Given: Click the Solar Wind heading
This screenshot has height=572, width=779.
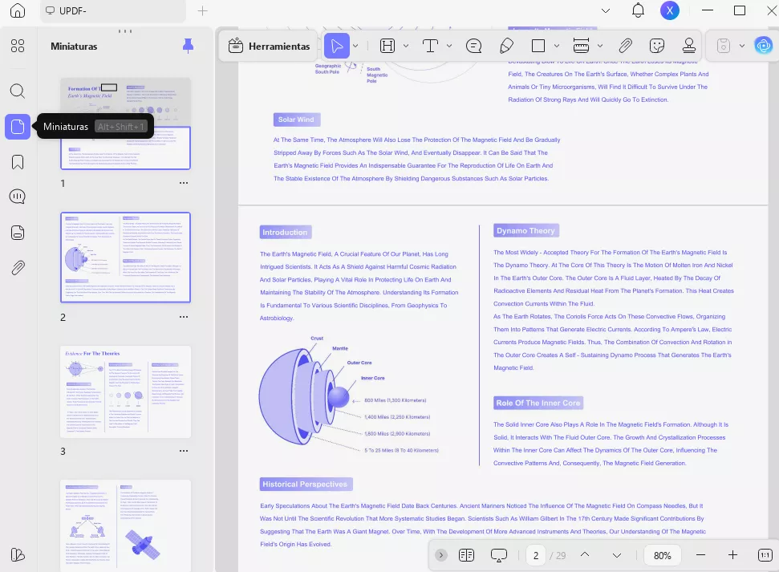Looking at the screenshot, I should pyautogui.click(x=297, y=120).
